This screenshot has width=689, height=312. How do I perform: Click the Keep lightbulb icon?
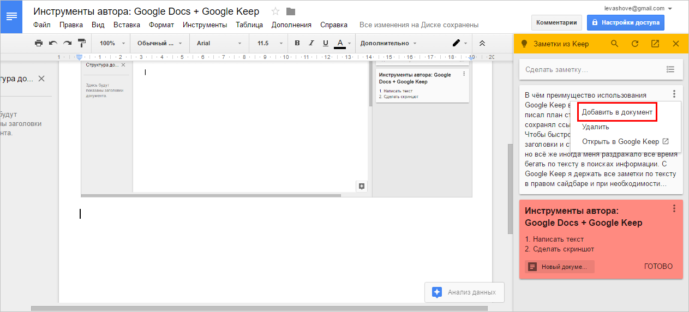[x=525, y=44]
